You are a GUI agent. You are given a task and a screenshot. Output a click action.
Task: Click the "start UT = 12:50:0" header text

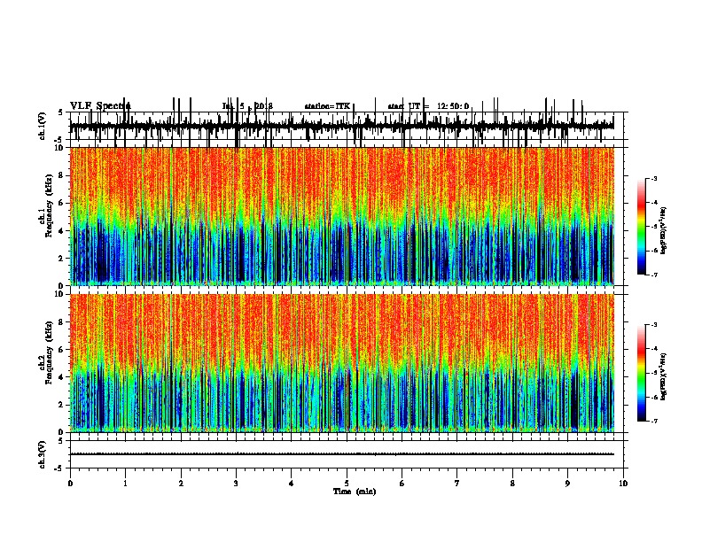[x=428, y=106]
